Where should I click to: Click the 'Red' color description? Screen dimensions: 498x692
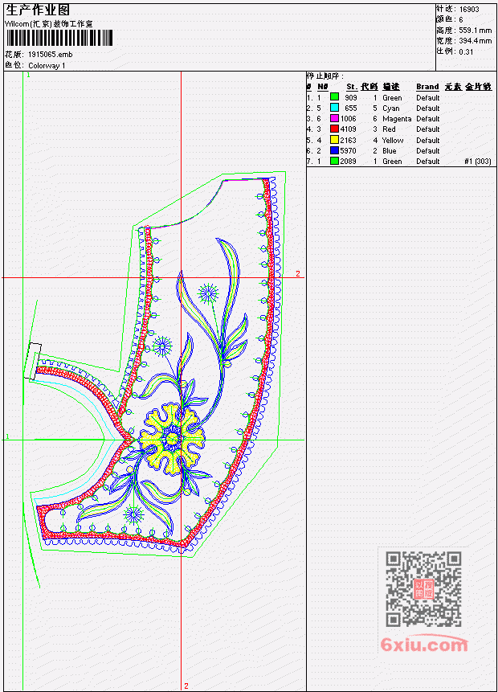(x=389, y=129)
